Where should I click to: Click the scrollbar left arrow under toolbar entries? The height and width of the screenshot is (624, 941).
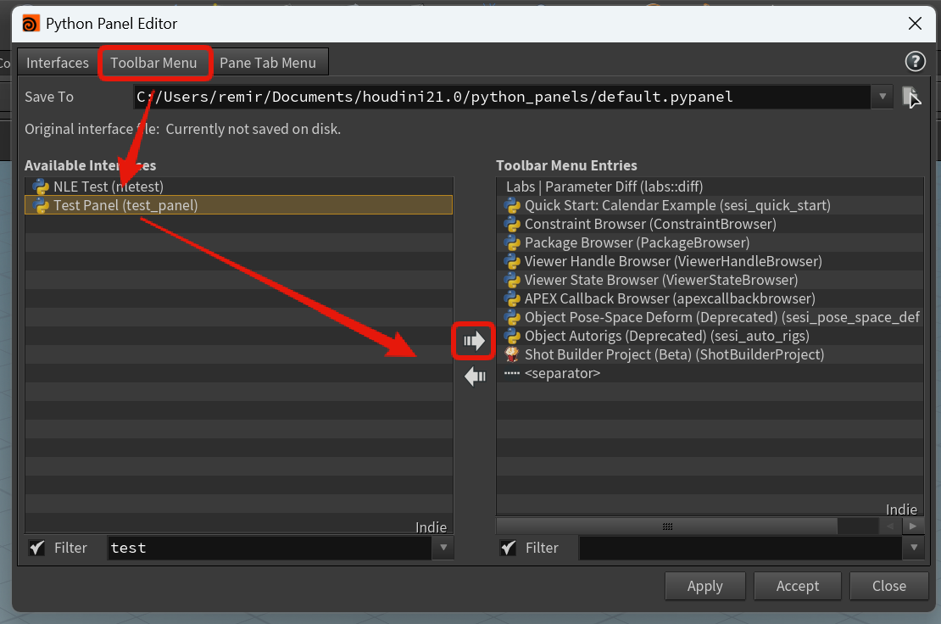(890, 526)
